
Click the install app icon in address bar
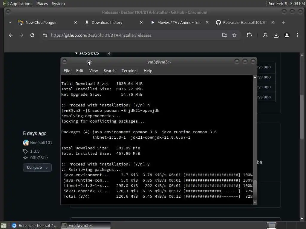click(x=225, y=35)
